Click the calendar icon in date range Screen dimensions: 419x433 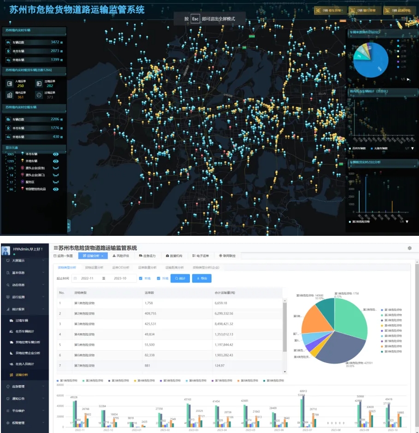click(x=75, y=278)
